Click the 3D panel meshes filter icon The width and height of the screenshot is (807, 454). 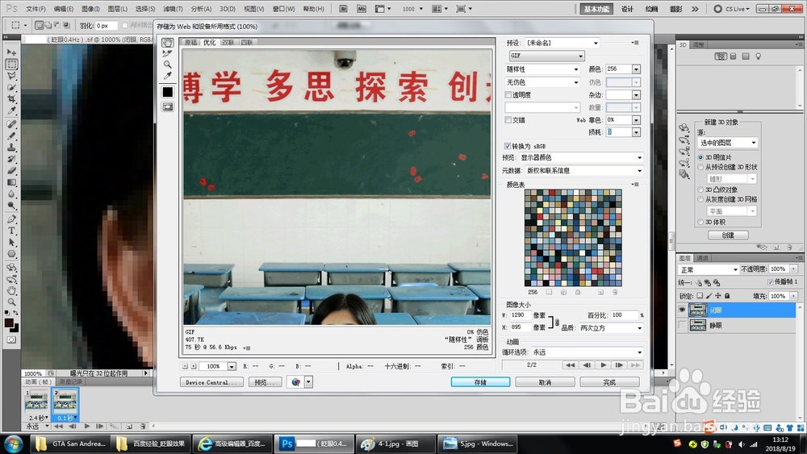coord(734,56)
